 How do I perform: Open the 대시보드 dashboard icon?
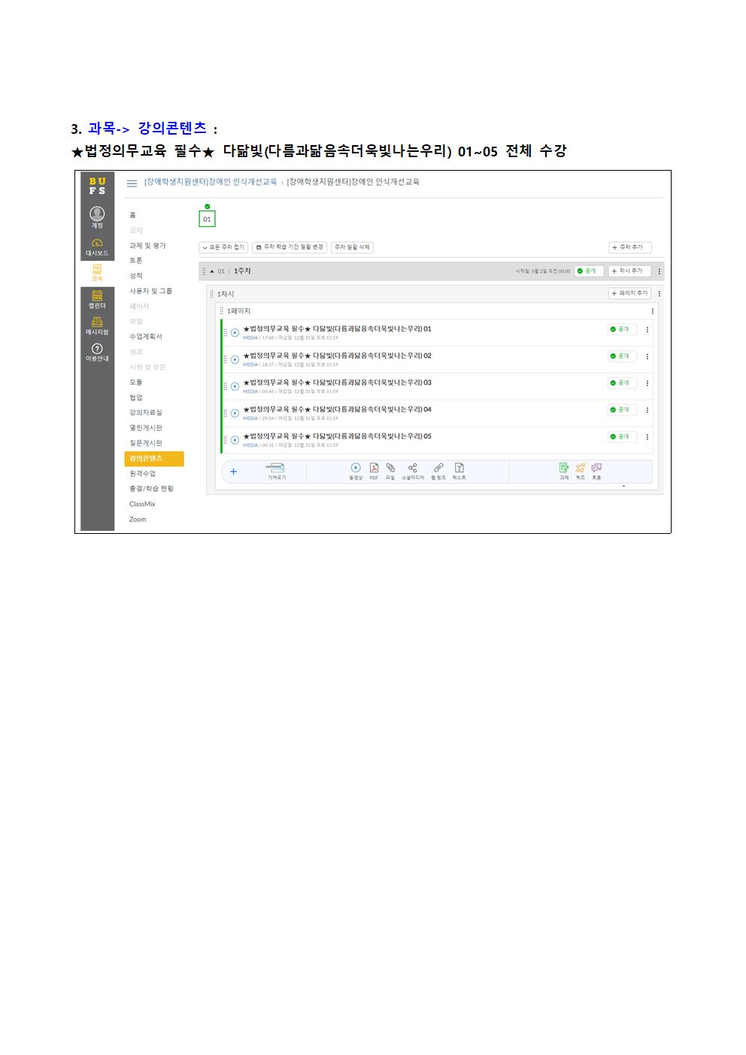pyautogui.click(x=97, y=246)
